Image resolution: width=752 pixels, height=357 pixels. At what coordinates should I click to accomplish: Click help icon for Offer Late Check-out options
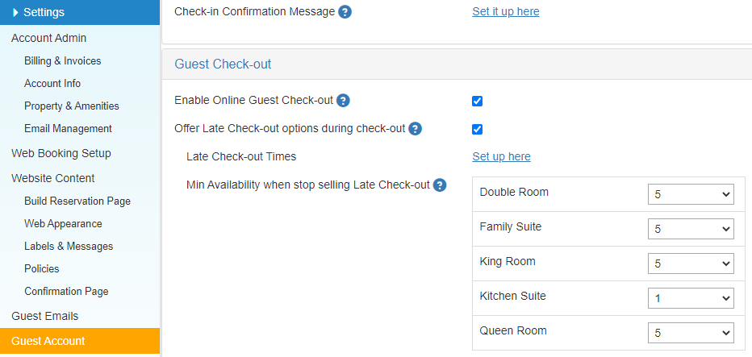[416, 129]
